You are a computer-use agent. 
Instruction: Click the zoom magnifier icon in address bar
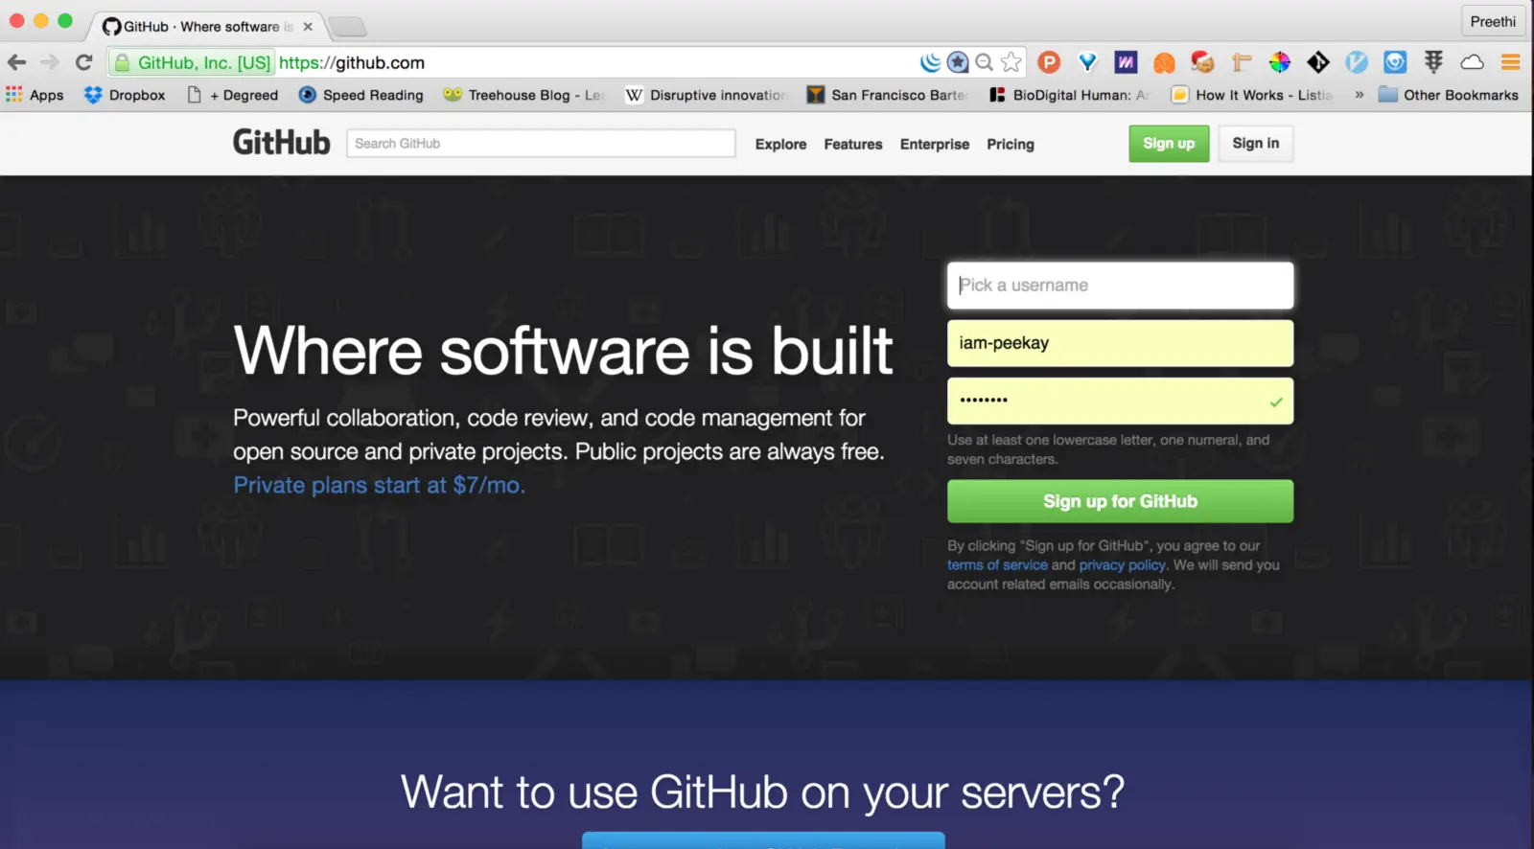coord(984,62)
